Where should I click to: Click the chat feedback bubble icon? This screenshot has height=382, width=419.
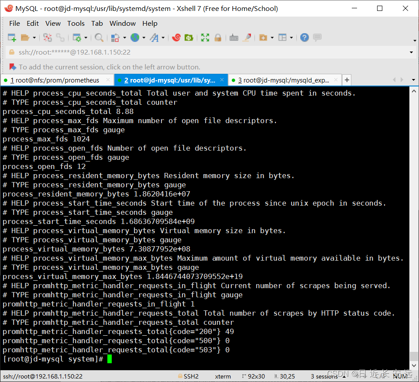(x=317, y=38)
